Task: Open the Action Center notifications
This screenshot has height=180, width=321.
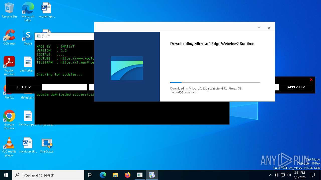Action: pyautogui.click(x=313, y=175)
